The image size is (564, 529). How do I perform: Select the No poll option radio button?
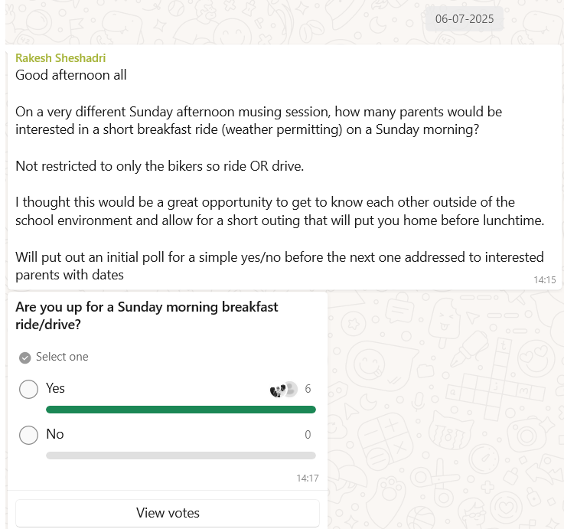coord(28,435)
